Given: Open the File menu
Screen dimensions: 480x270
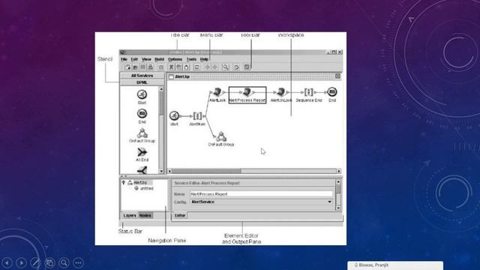Looking at the screenshot, I should 124,59.
